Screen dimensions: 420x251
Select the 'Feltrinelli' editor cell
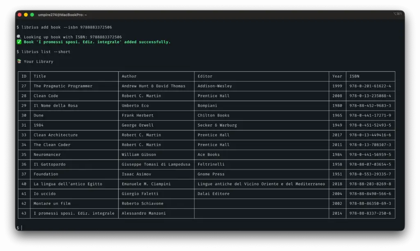pos(211,164)
